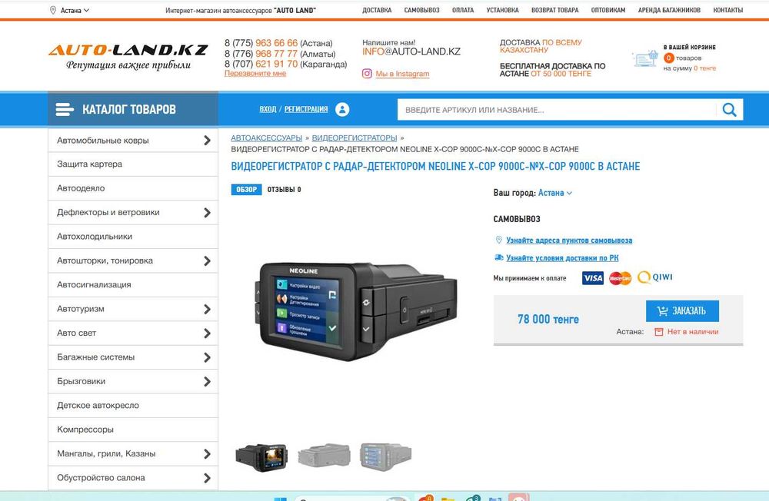The width and height of the screenshot is (769, 501).
Task: Open 'Узнайте адреса пунктов самовывоза' link
Action: click(569, 241)
